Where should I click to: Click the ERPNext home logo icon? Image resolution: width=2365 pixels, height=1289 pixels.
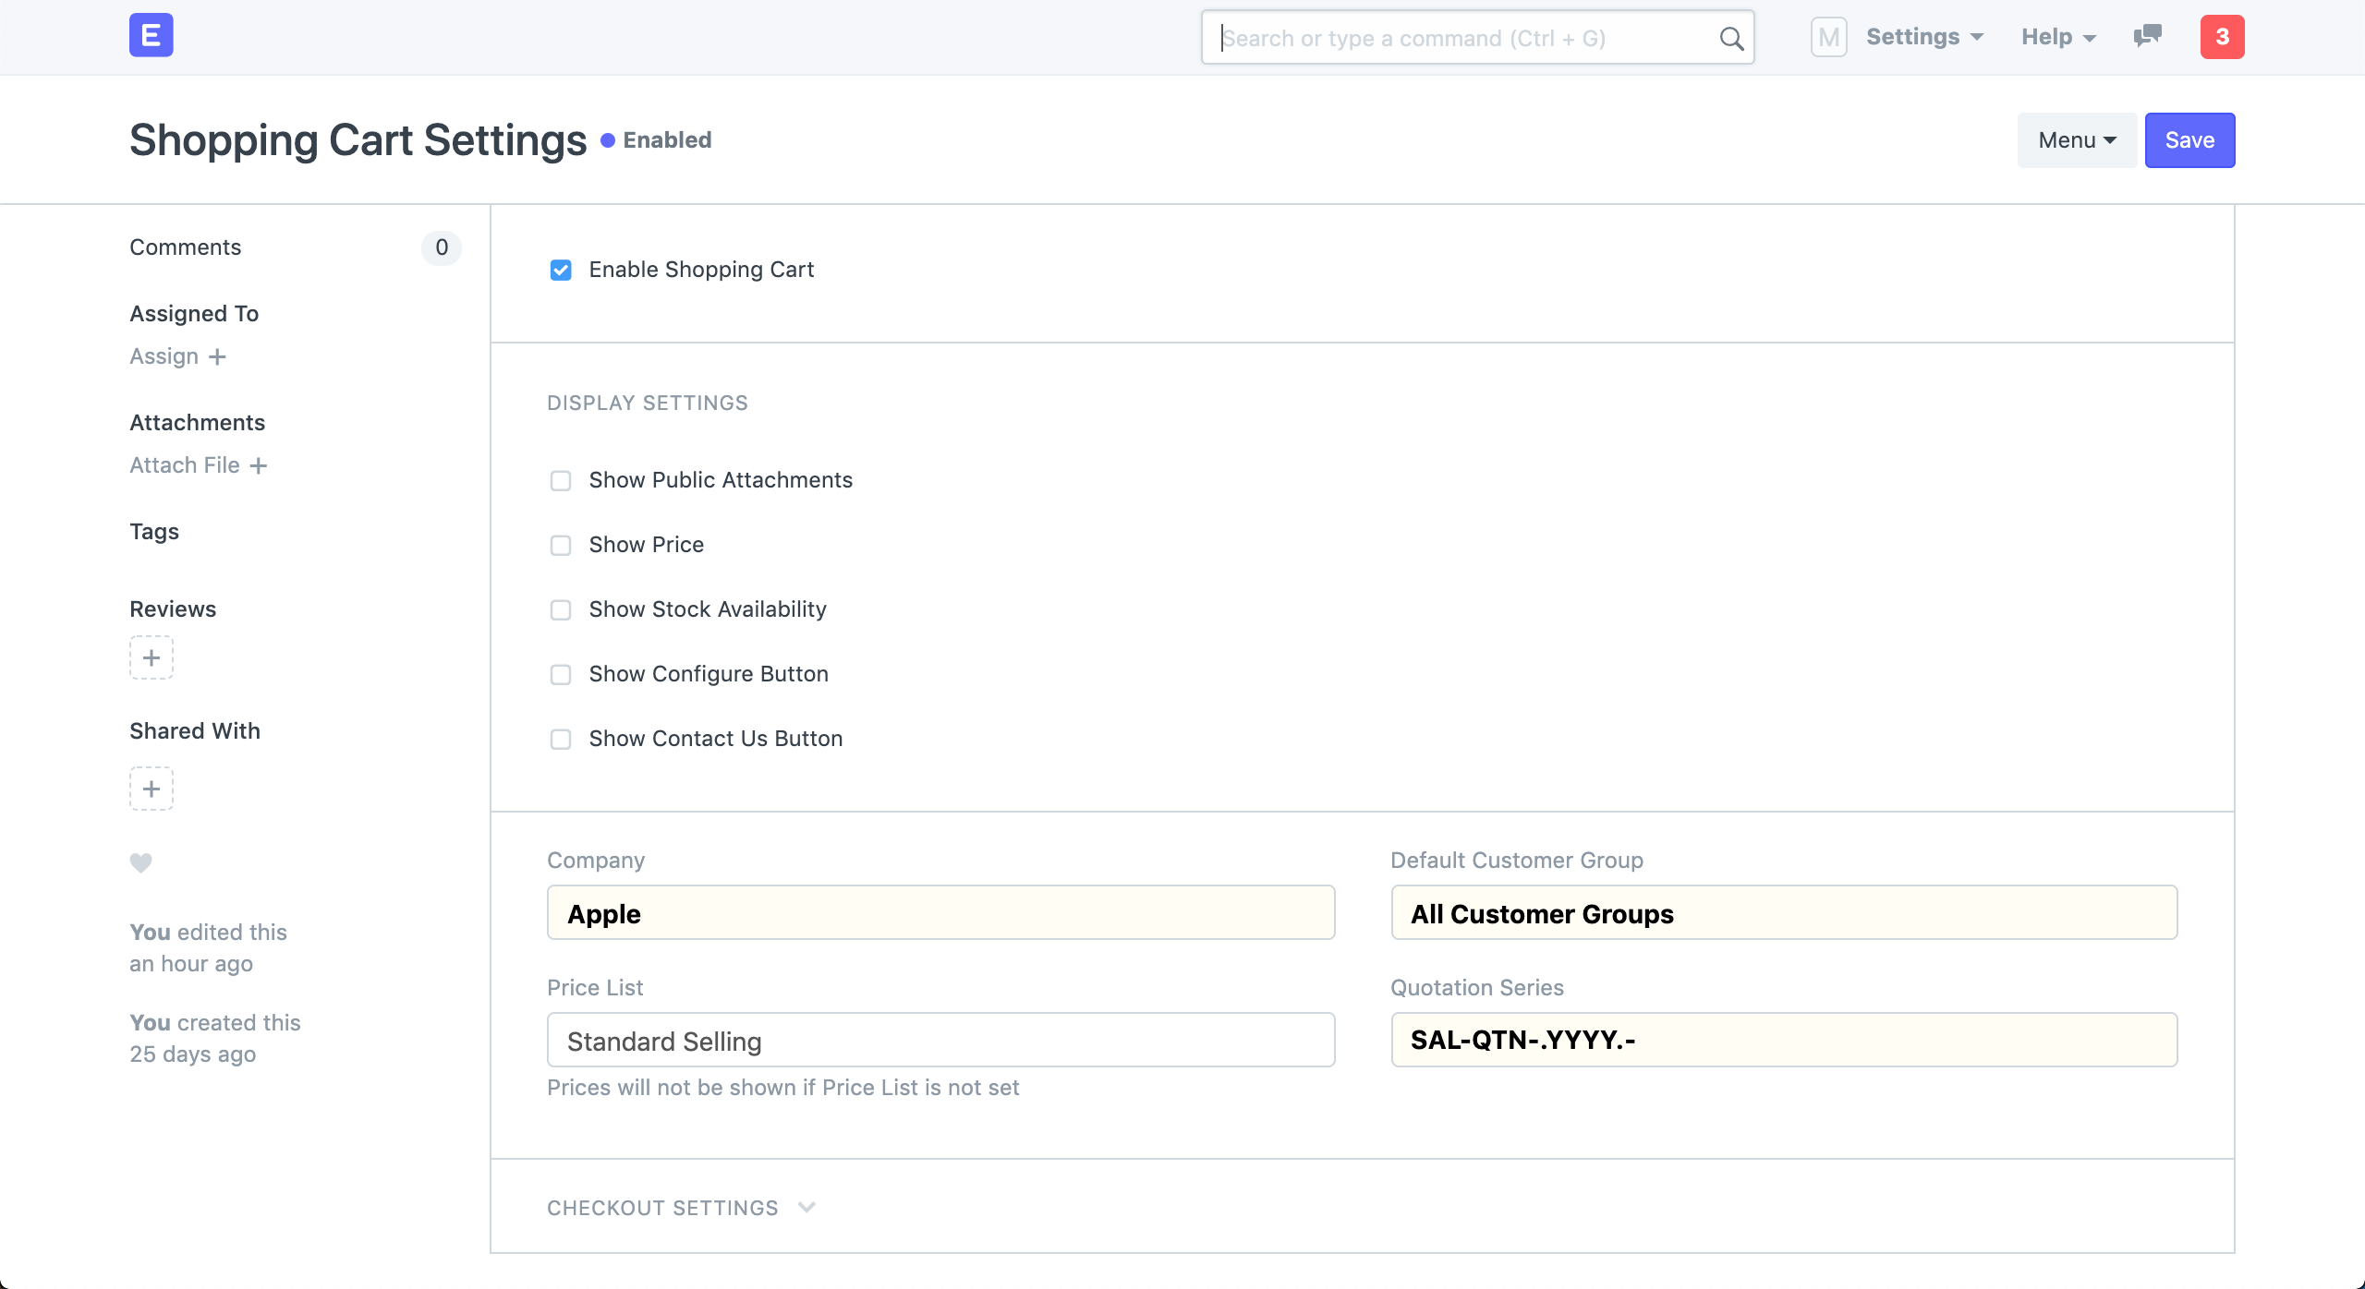pos(151,36)
